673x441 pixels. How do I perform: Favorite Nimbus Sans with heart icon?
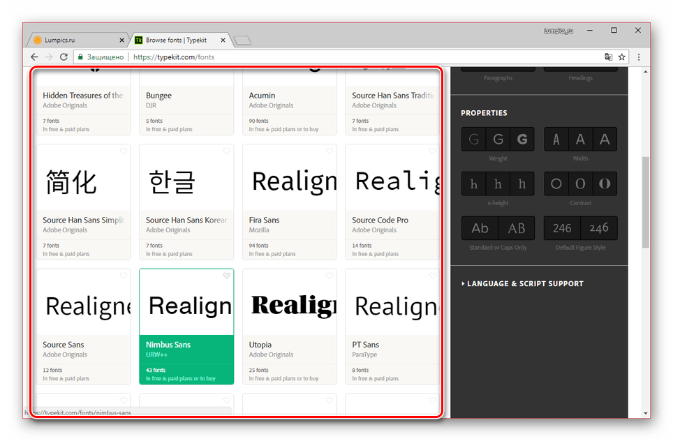(x=226, y=276)
